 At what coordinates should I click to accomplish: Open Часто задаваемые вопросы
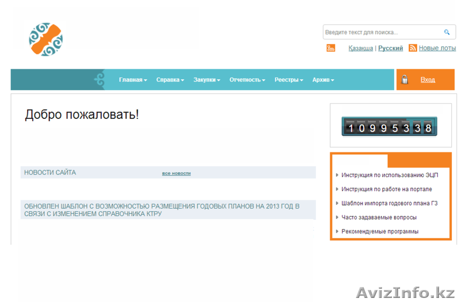[379, 218]
